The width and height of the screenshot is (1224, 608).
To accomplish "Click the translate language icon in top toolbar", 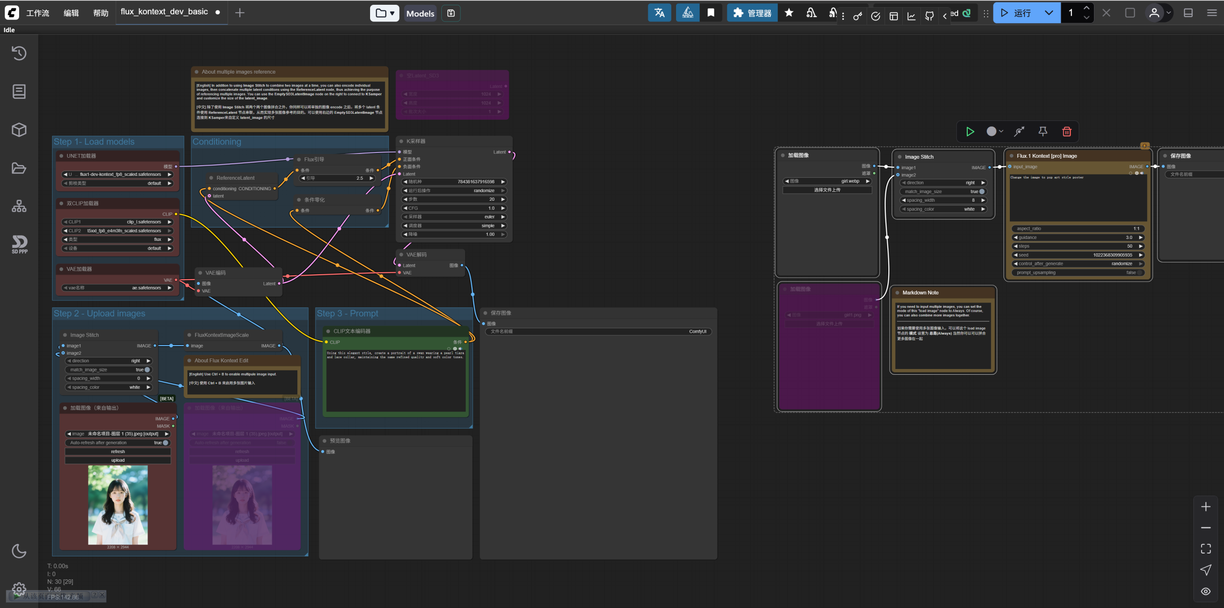I will point(659,13).
